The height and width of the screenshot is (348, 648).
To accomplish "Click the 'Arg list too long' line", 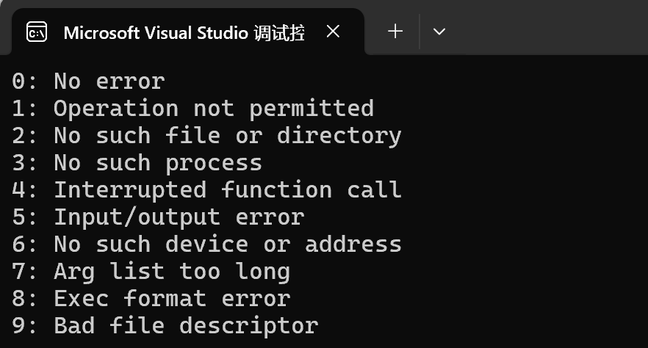I will [151, 272].
